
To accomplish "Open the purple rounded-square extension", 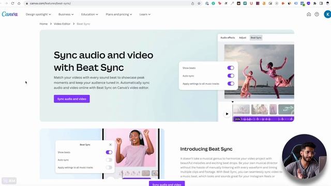I will coord(308,4).
